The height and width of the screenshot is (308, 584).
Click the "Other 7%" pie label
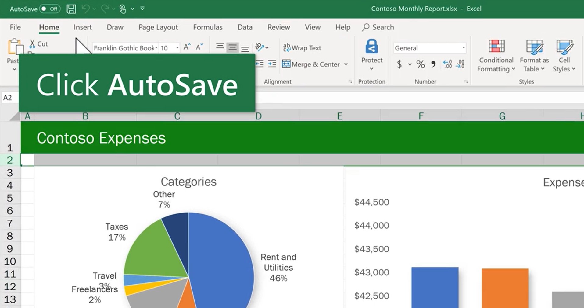pos(164,199)
